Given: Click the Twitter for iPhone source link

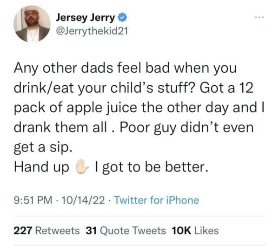Looking at the screenshot, I should (x=156, y=201).
